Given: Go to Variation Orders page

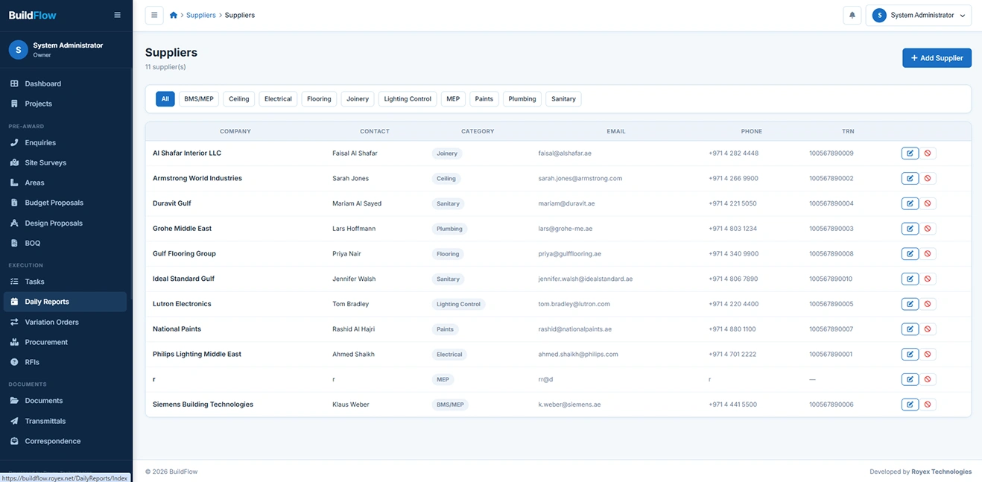Looking at the screenshot, I should 51,322.
